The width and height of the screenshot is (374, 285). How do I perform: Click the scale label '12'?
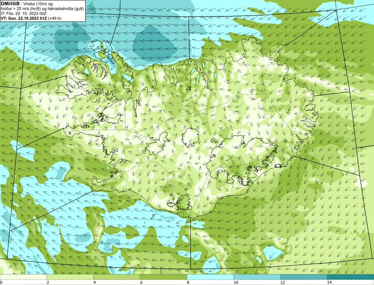coord(282,283)
